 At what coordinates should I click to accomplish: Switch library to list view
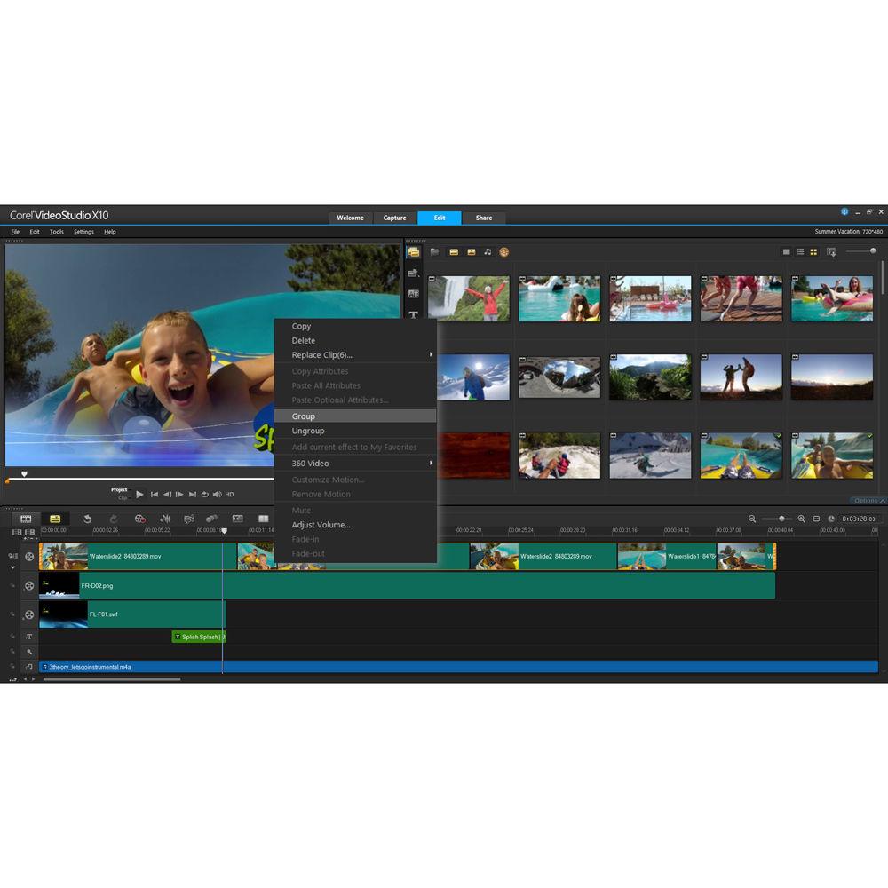[x=800, y=252]
